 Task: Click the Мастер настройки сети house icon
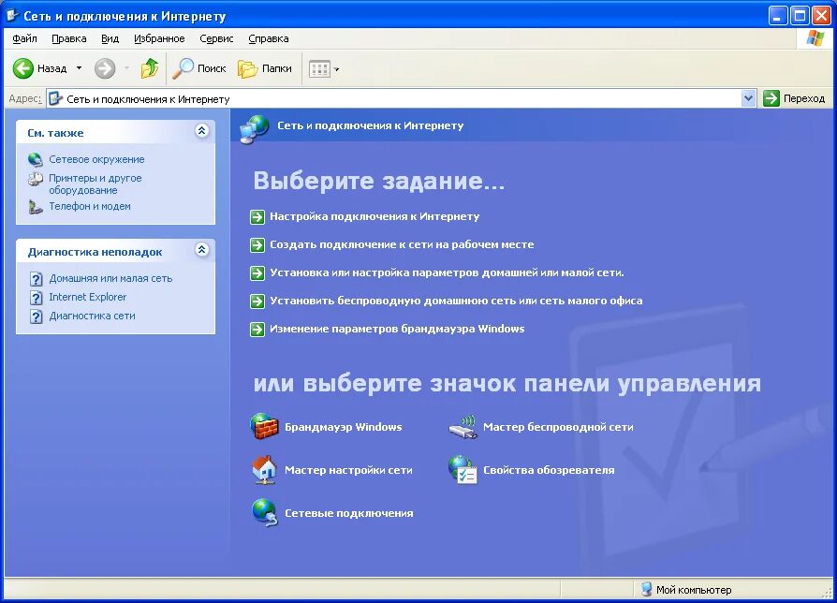264,470
